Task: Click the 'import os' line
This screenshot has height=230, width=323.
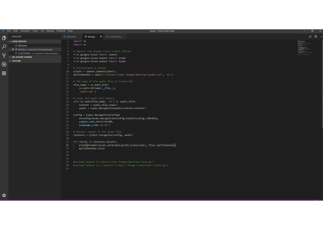Action: 80,45
